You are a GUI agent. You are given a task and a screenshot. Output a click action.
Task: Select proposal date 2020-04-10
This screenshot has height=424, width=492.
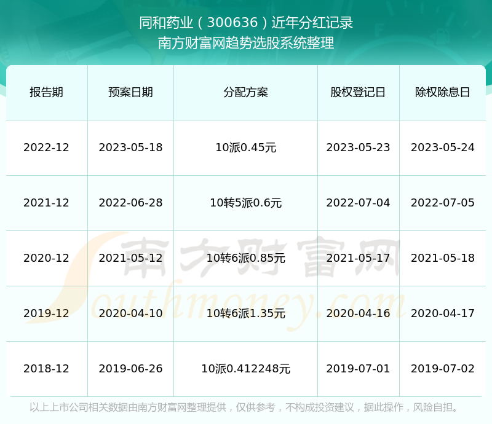(x=130, y=313)
